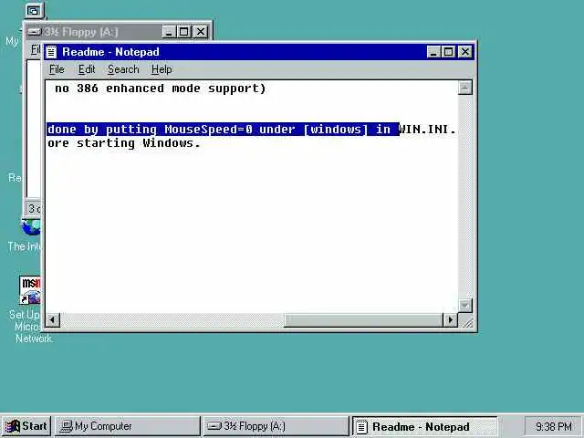This screenshot has height=438, width=584.
Task: Switch to My Computer taskbar button
Action: (x=128, y=426)
